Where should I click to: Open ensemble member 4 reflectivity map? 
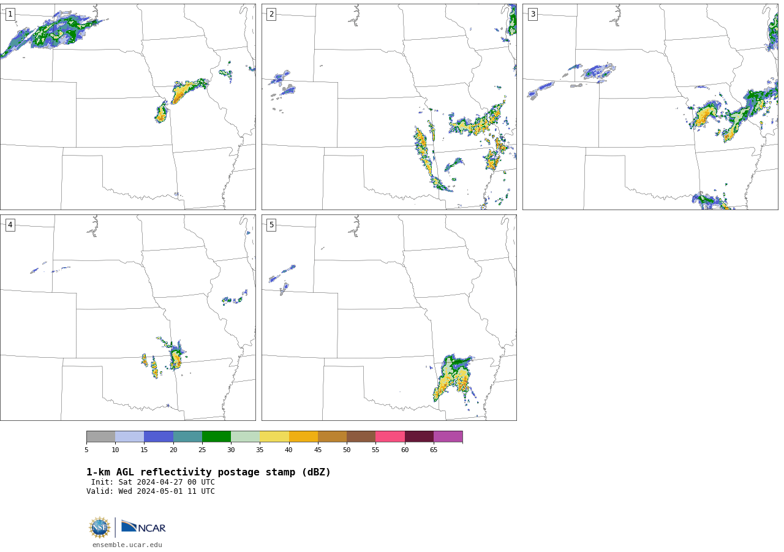coord(128,317)
